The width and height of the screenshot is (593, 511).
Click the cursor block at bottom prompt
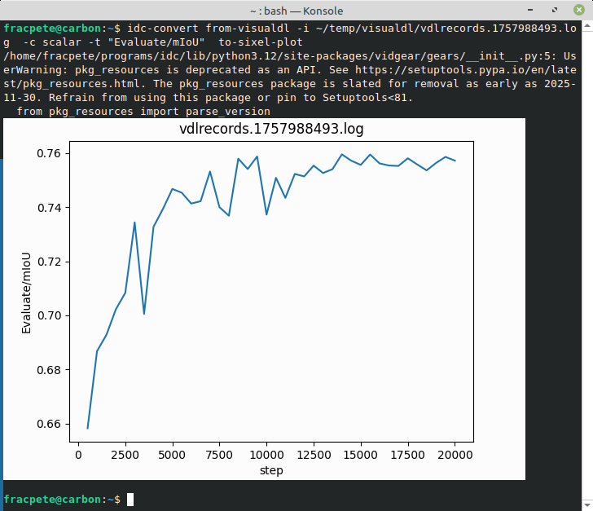tap(130, 499)
